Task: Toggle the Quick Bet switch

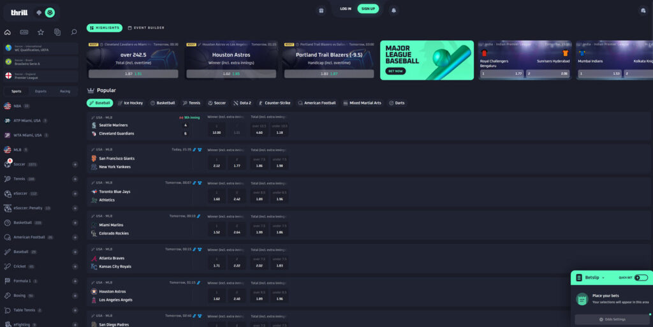Action: [x=640, y=278]
